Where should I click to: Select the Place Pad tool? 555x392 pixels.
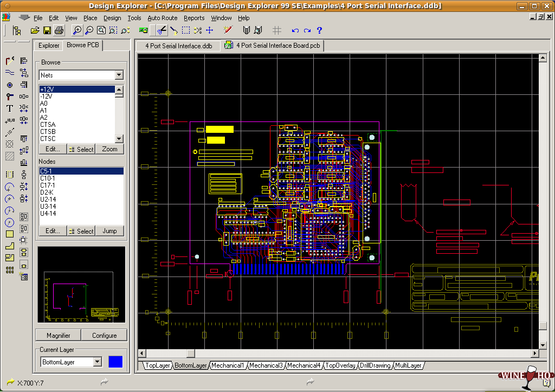tap(9, 85)
